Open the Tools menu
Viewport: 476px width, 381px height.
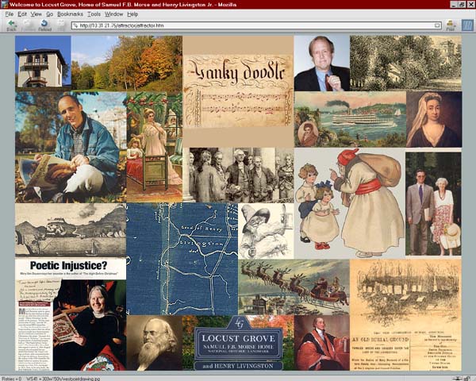(x=94, y=14)
